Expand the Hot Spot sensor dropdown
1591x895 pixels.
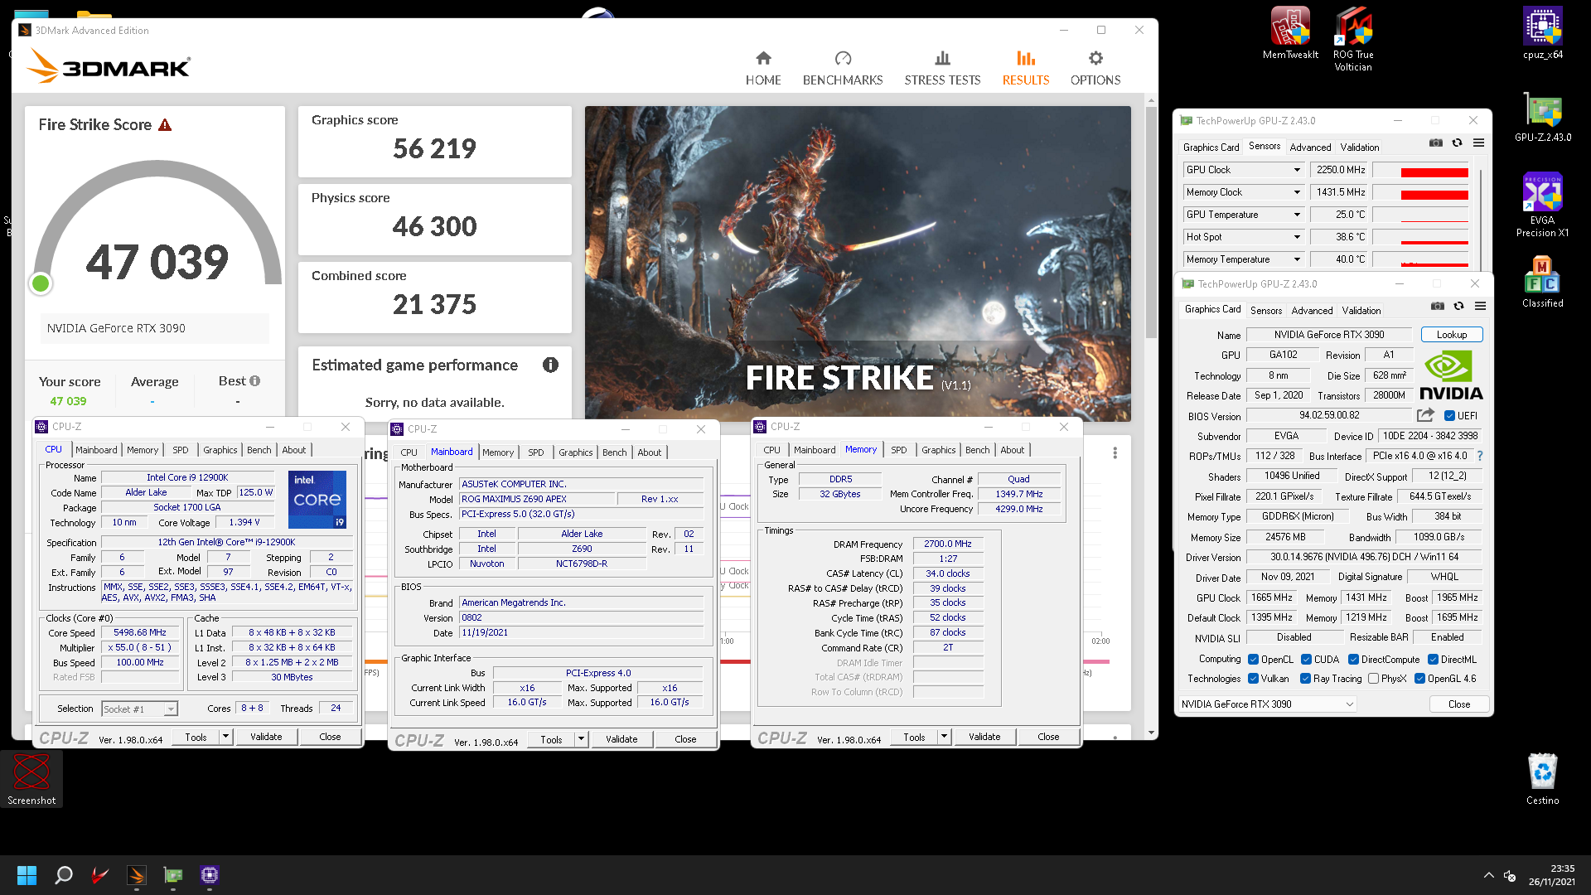pos(1297,237)
